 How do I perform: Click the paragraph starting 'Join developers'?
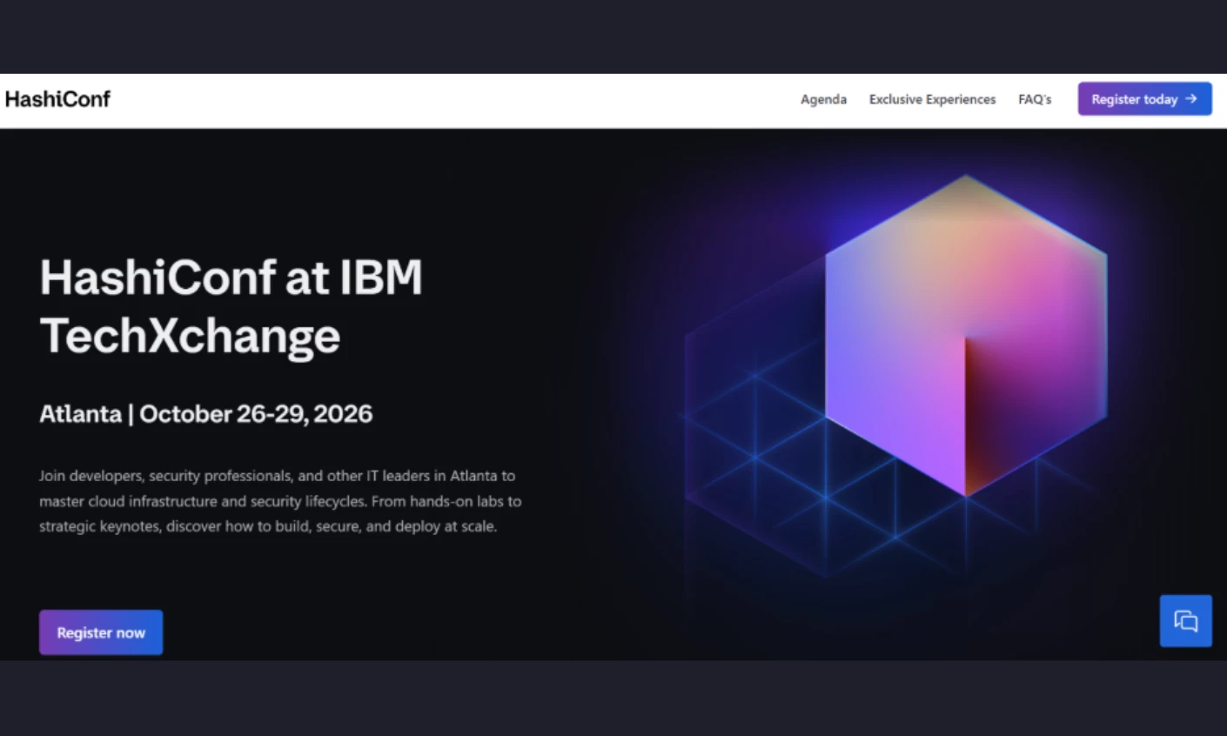[x=280, y=501]
